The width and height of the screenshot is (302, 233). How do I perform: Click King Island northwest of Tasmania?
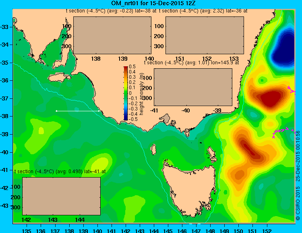click(x=153, y=149)
